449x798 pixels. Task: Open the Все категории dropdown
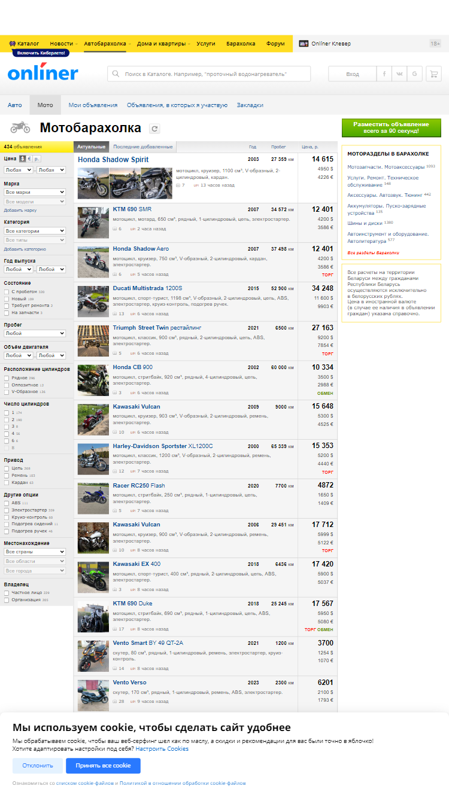[35, 231]
